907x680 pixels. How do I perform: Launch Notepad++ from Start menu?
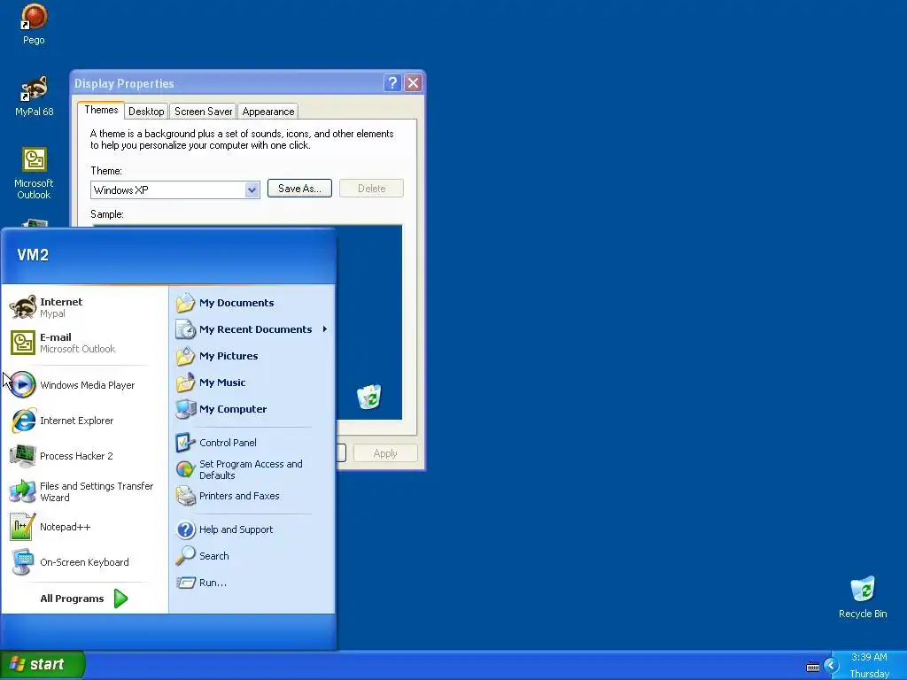click(x=85, y=527)
